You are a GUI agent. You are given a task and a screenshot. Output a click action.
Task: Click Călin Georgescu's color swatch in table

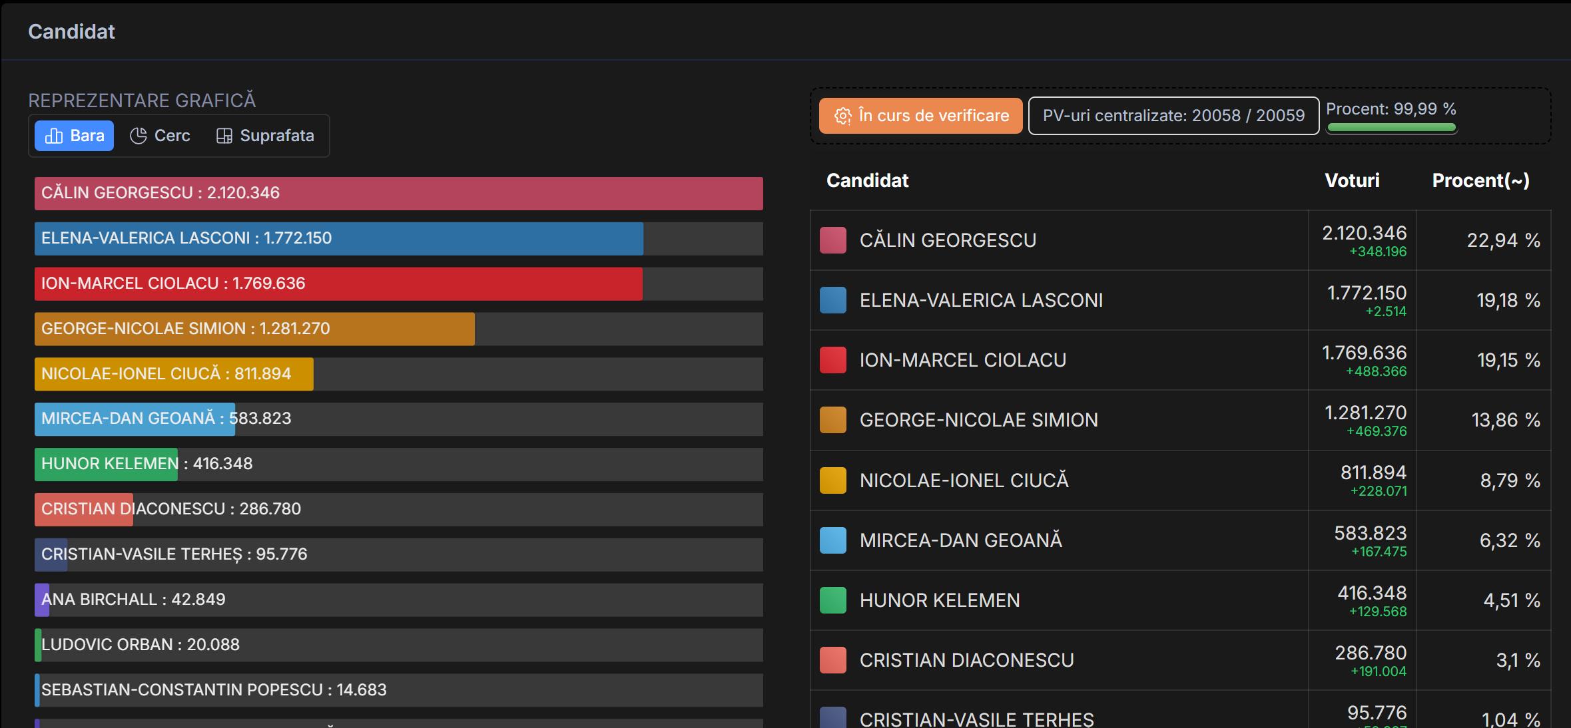(832, 240)
